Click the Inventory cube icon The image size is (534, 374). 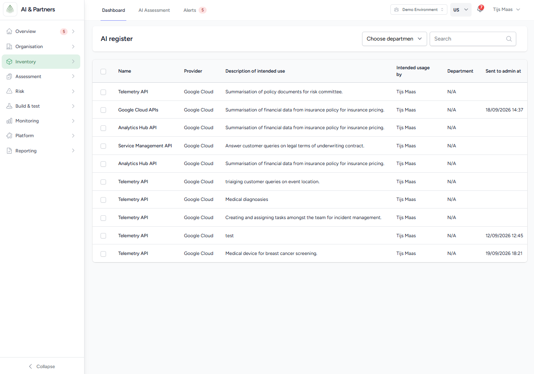[x=9, y=62]
